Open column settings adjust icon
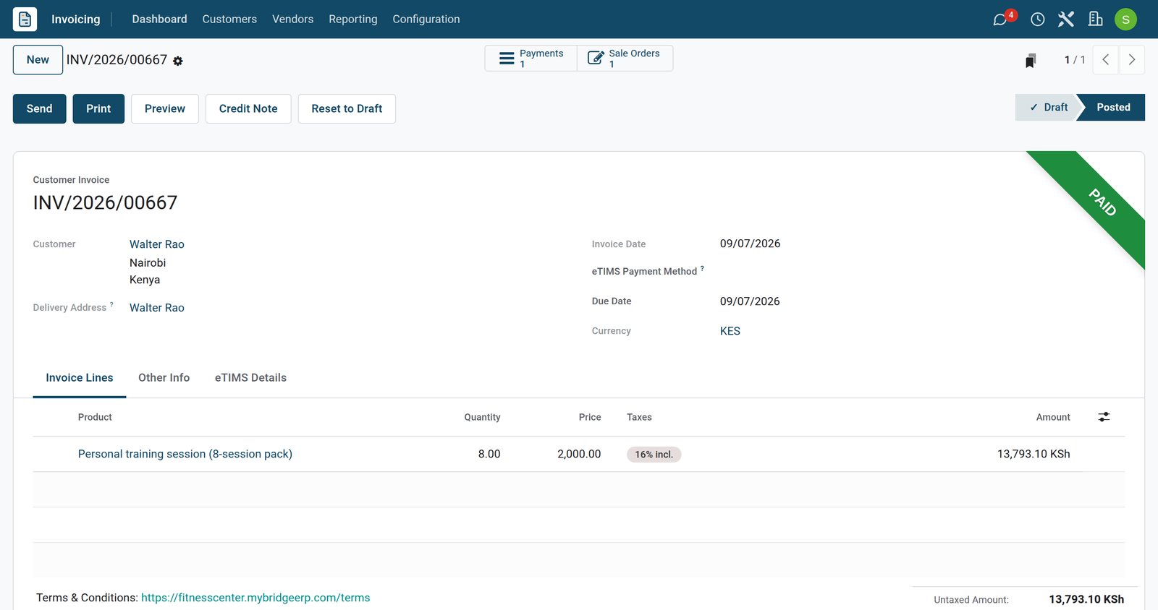 coord(1104,417)
